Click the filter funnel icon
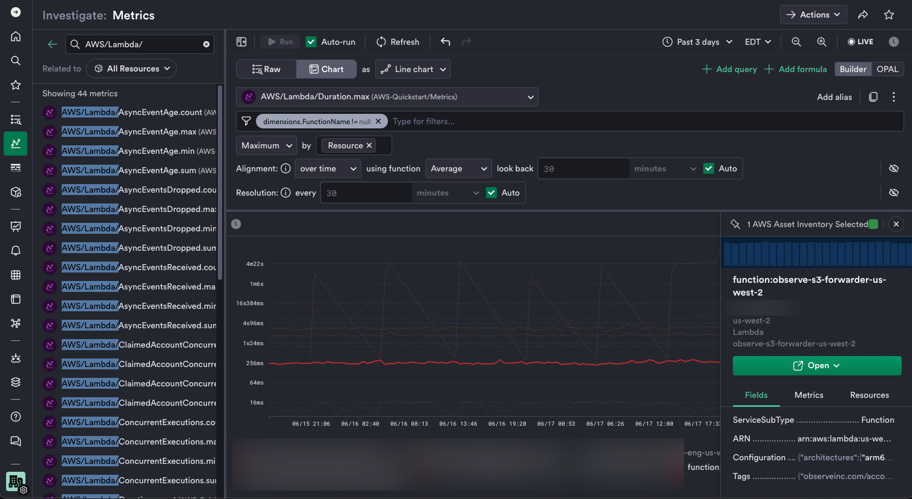Image resolution: width=912 pixels, height=499 pixels. (246, 121)
